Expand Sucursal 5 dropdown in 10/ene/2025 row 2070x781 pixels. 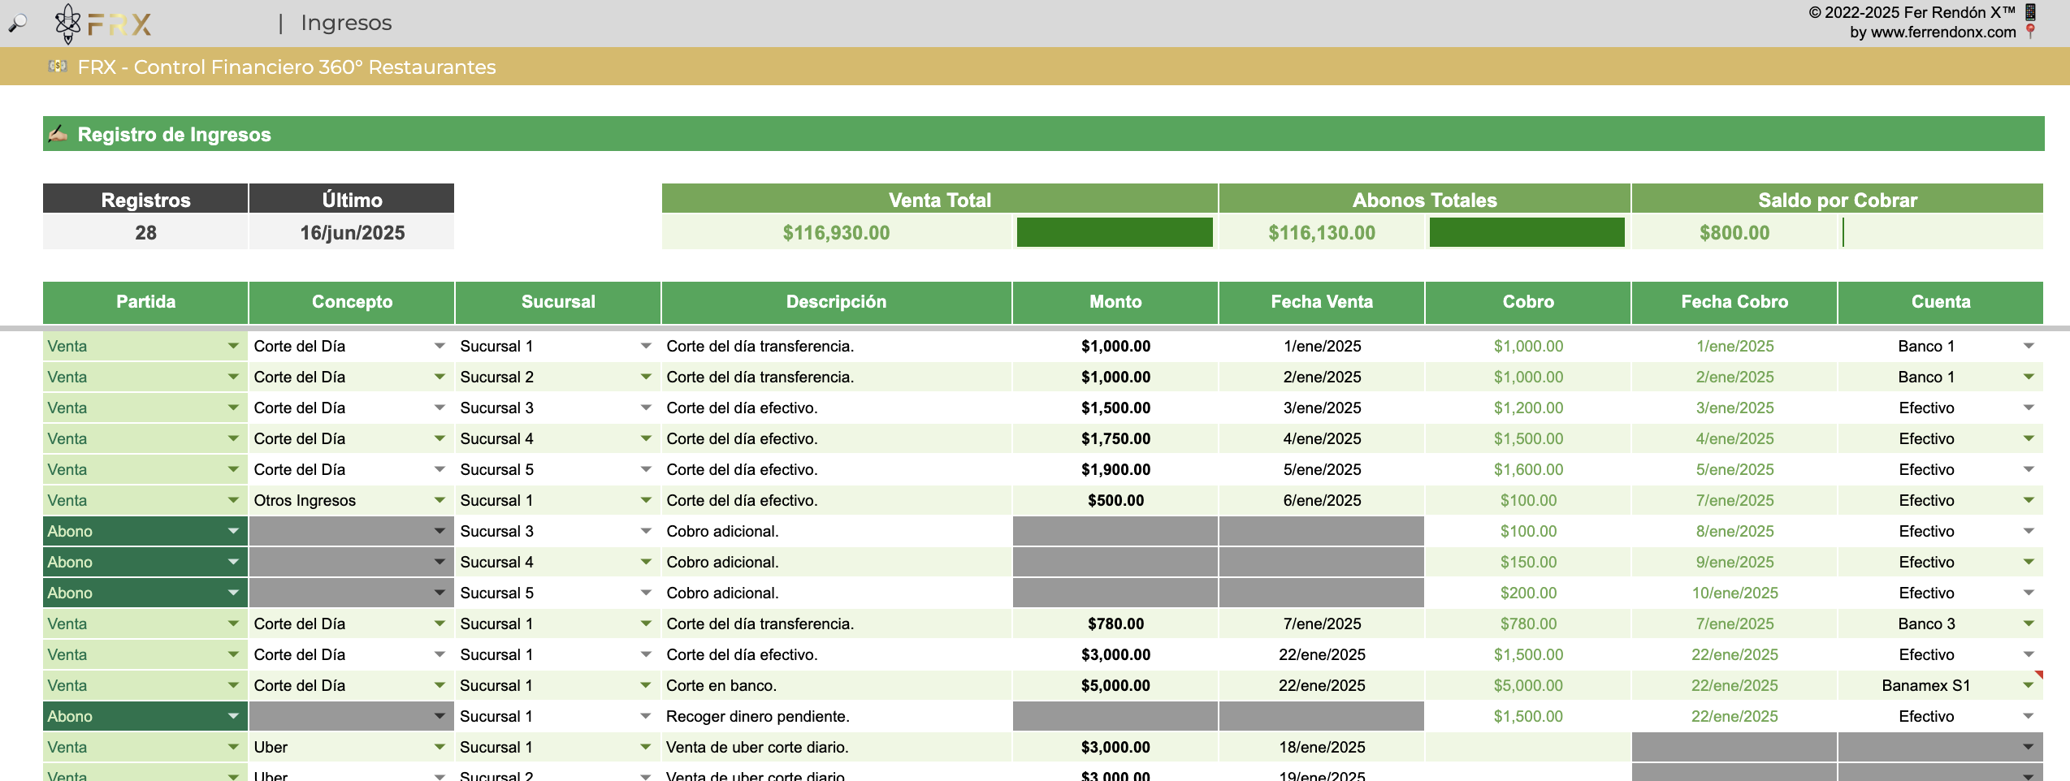tap(646, 593)
